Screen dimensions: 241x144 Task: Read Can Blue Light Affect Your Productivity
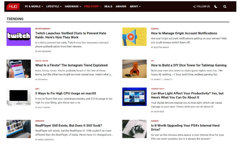[x=187, y=96]
